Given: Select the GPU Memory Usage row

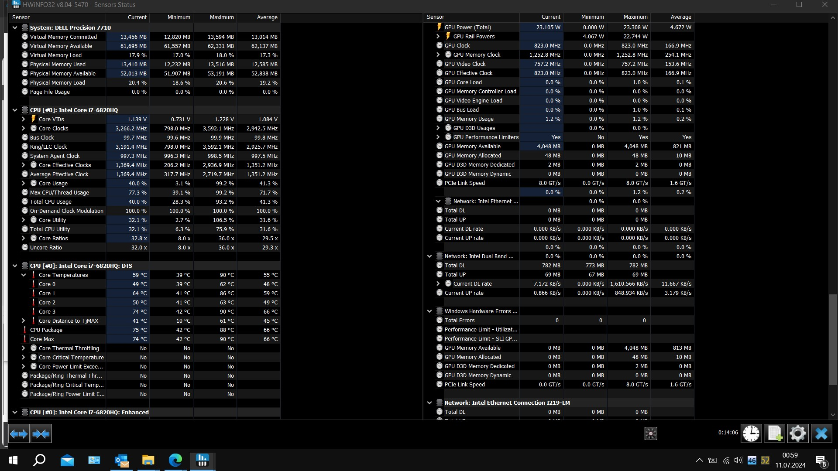Looking at the screenshot, I should 559,119.
